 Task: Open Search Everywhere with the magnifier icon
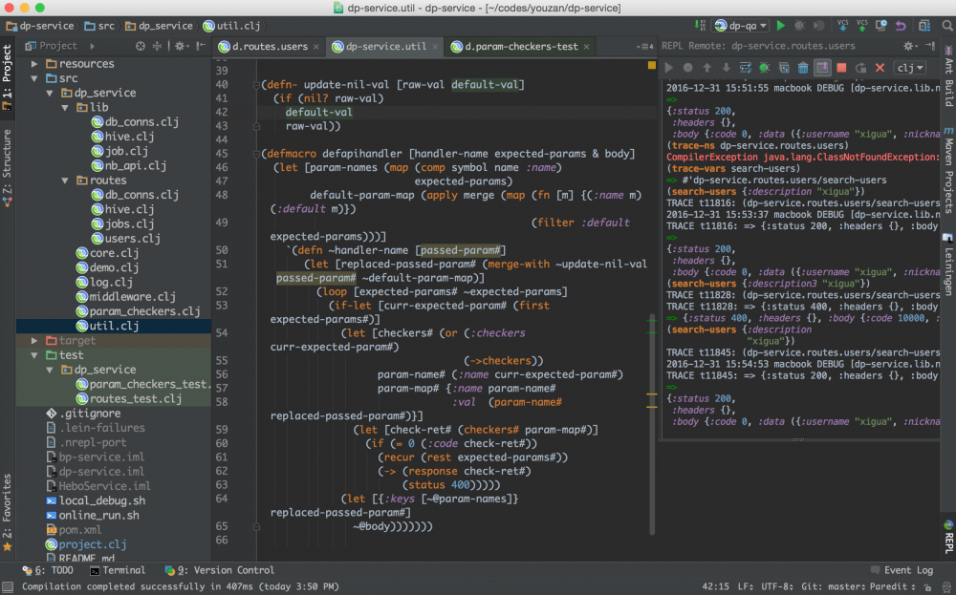click(x=945, y=26)
